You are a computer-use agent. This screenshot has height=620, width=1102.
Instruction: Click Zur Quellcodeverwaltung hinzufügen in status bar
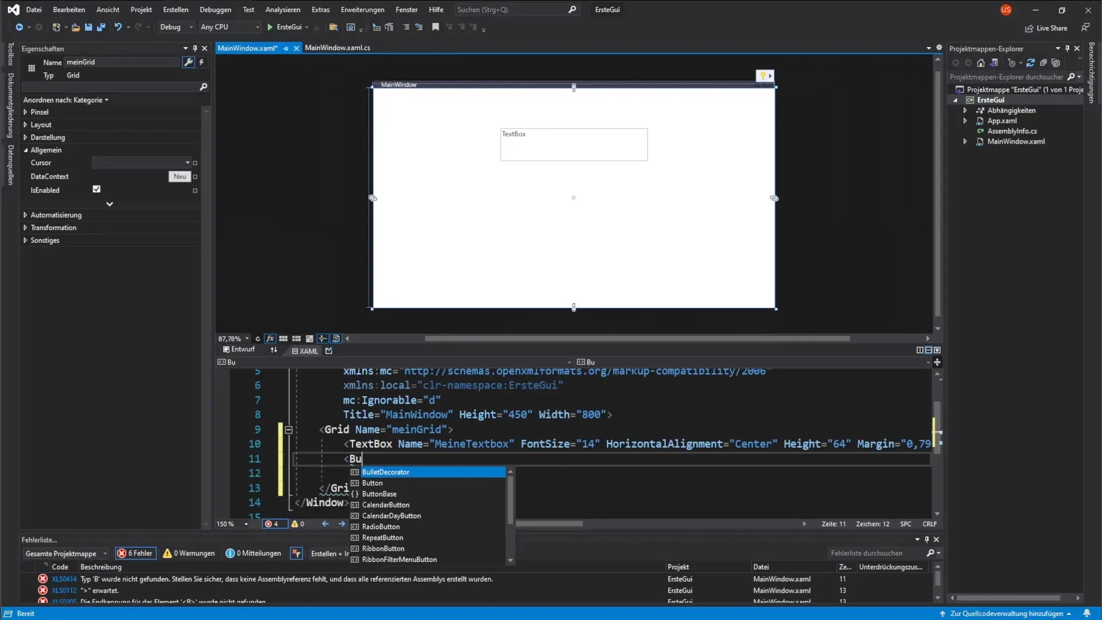click(x=1006, y=614)
